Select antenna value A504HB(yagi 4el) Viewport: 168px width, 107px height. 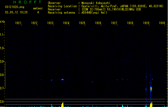[x=94, y=13]
